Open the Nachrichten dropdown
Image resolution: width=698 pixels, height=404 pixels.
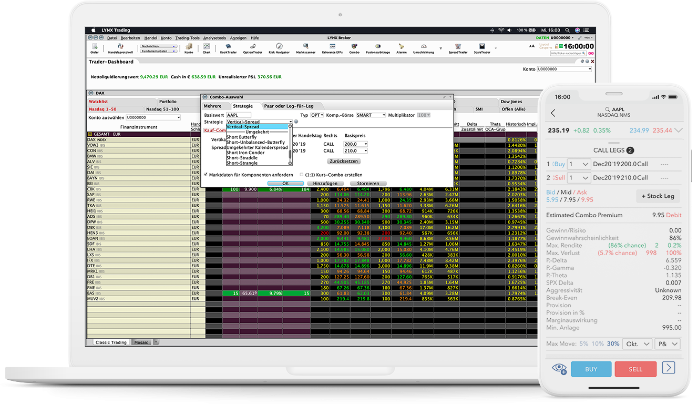(x=158, y=46)
